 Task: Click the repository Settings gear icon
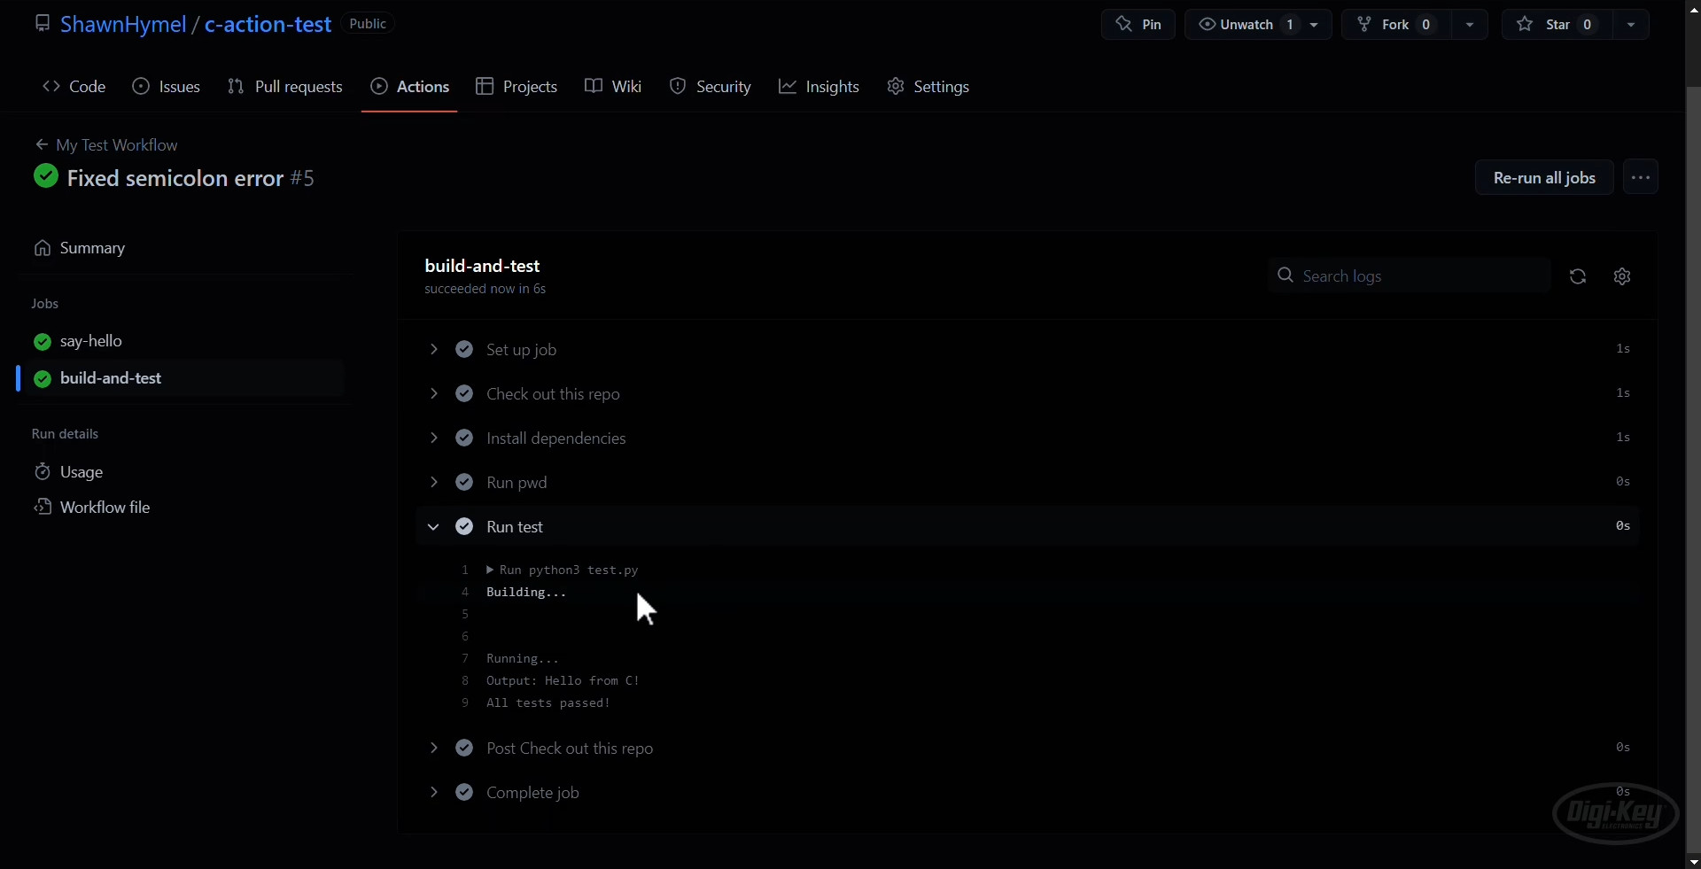pos(895,86)
